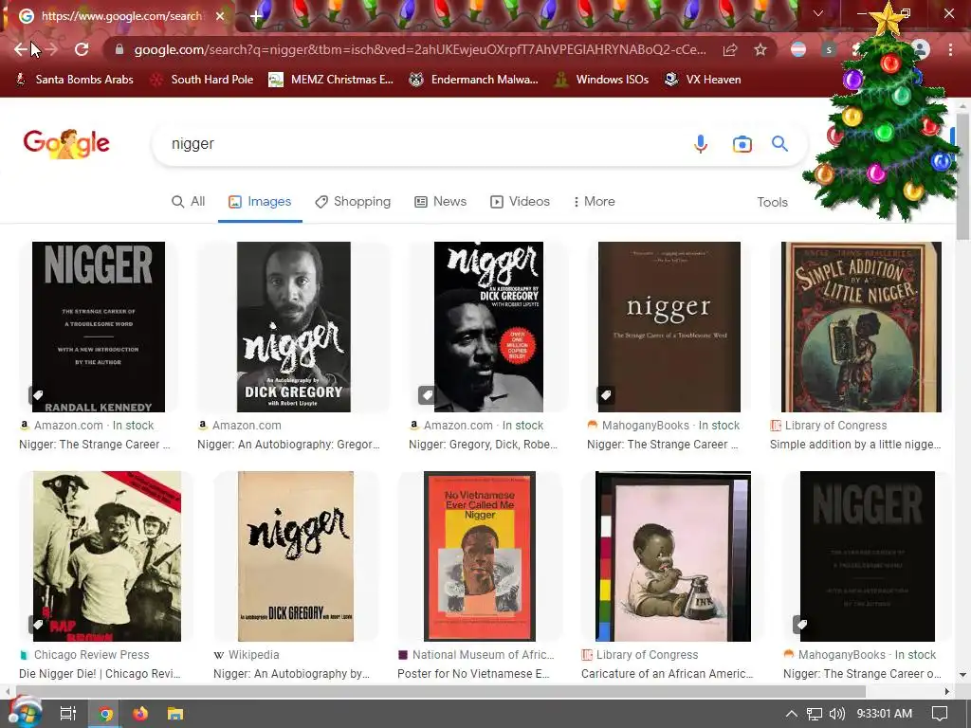Open the Videos tab
This screenshot has height=728, width=971.
click(520, 202)
